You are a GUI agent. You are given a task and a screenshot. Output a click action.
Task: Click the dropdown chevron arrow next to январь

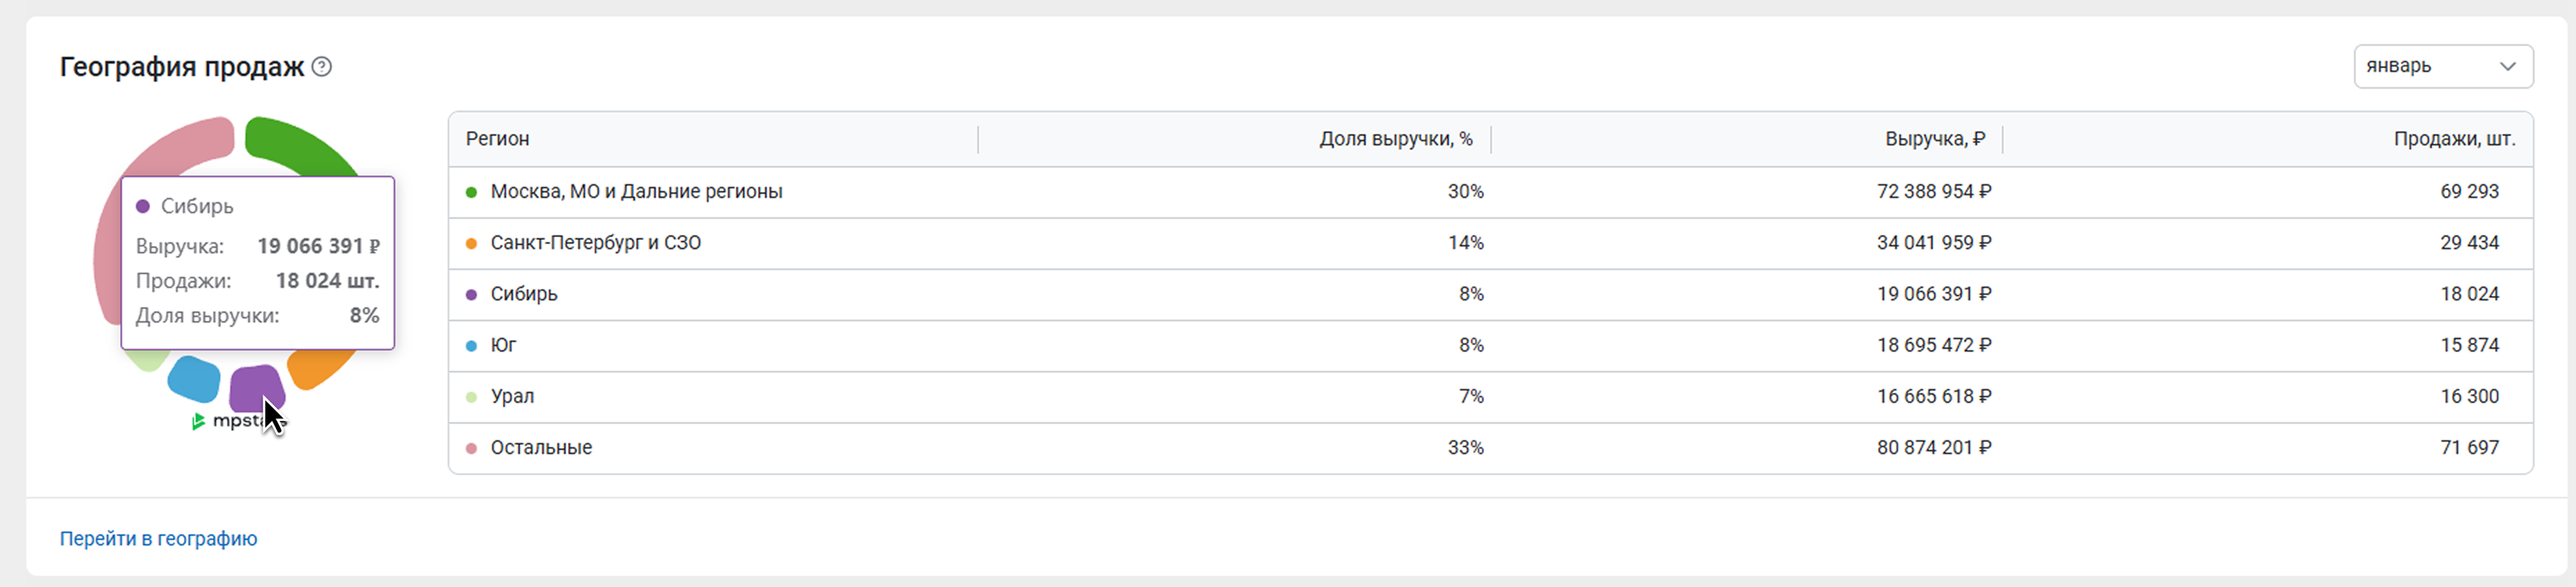pos(2507,67)
